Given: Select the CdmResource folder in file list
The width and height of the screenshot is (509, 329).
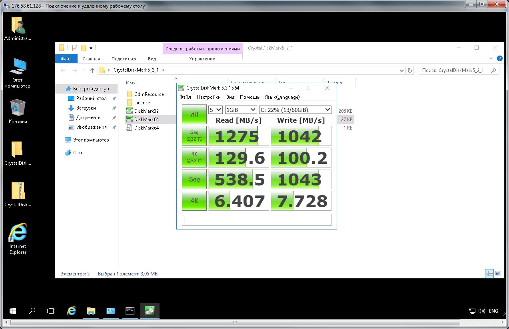Looking at the screenshot, I should click(x=149, y=94).
